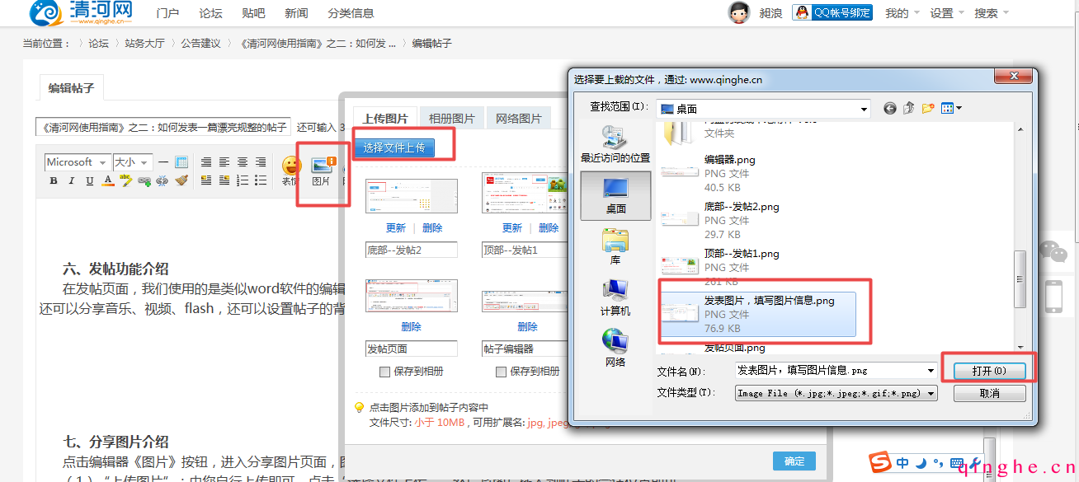Screen dimensions: 1079x482
Task: Check 保存到相册 under 发帖页面
Action: (x=384, y=372)
